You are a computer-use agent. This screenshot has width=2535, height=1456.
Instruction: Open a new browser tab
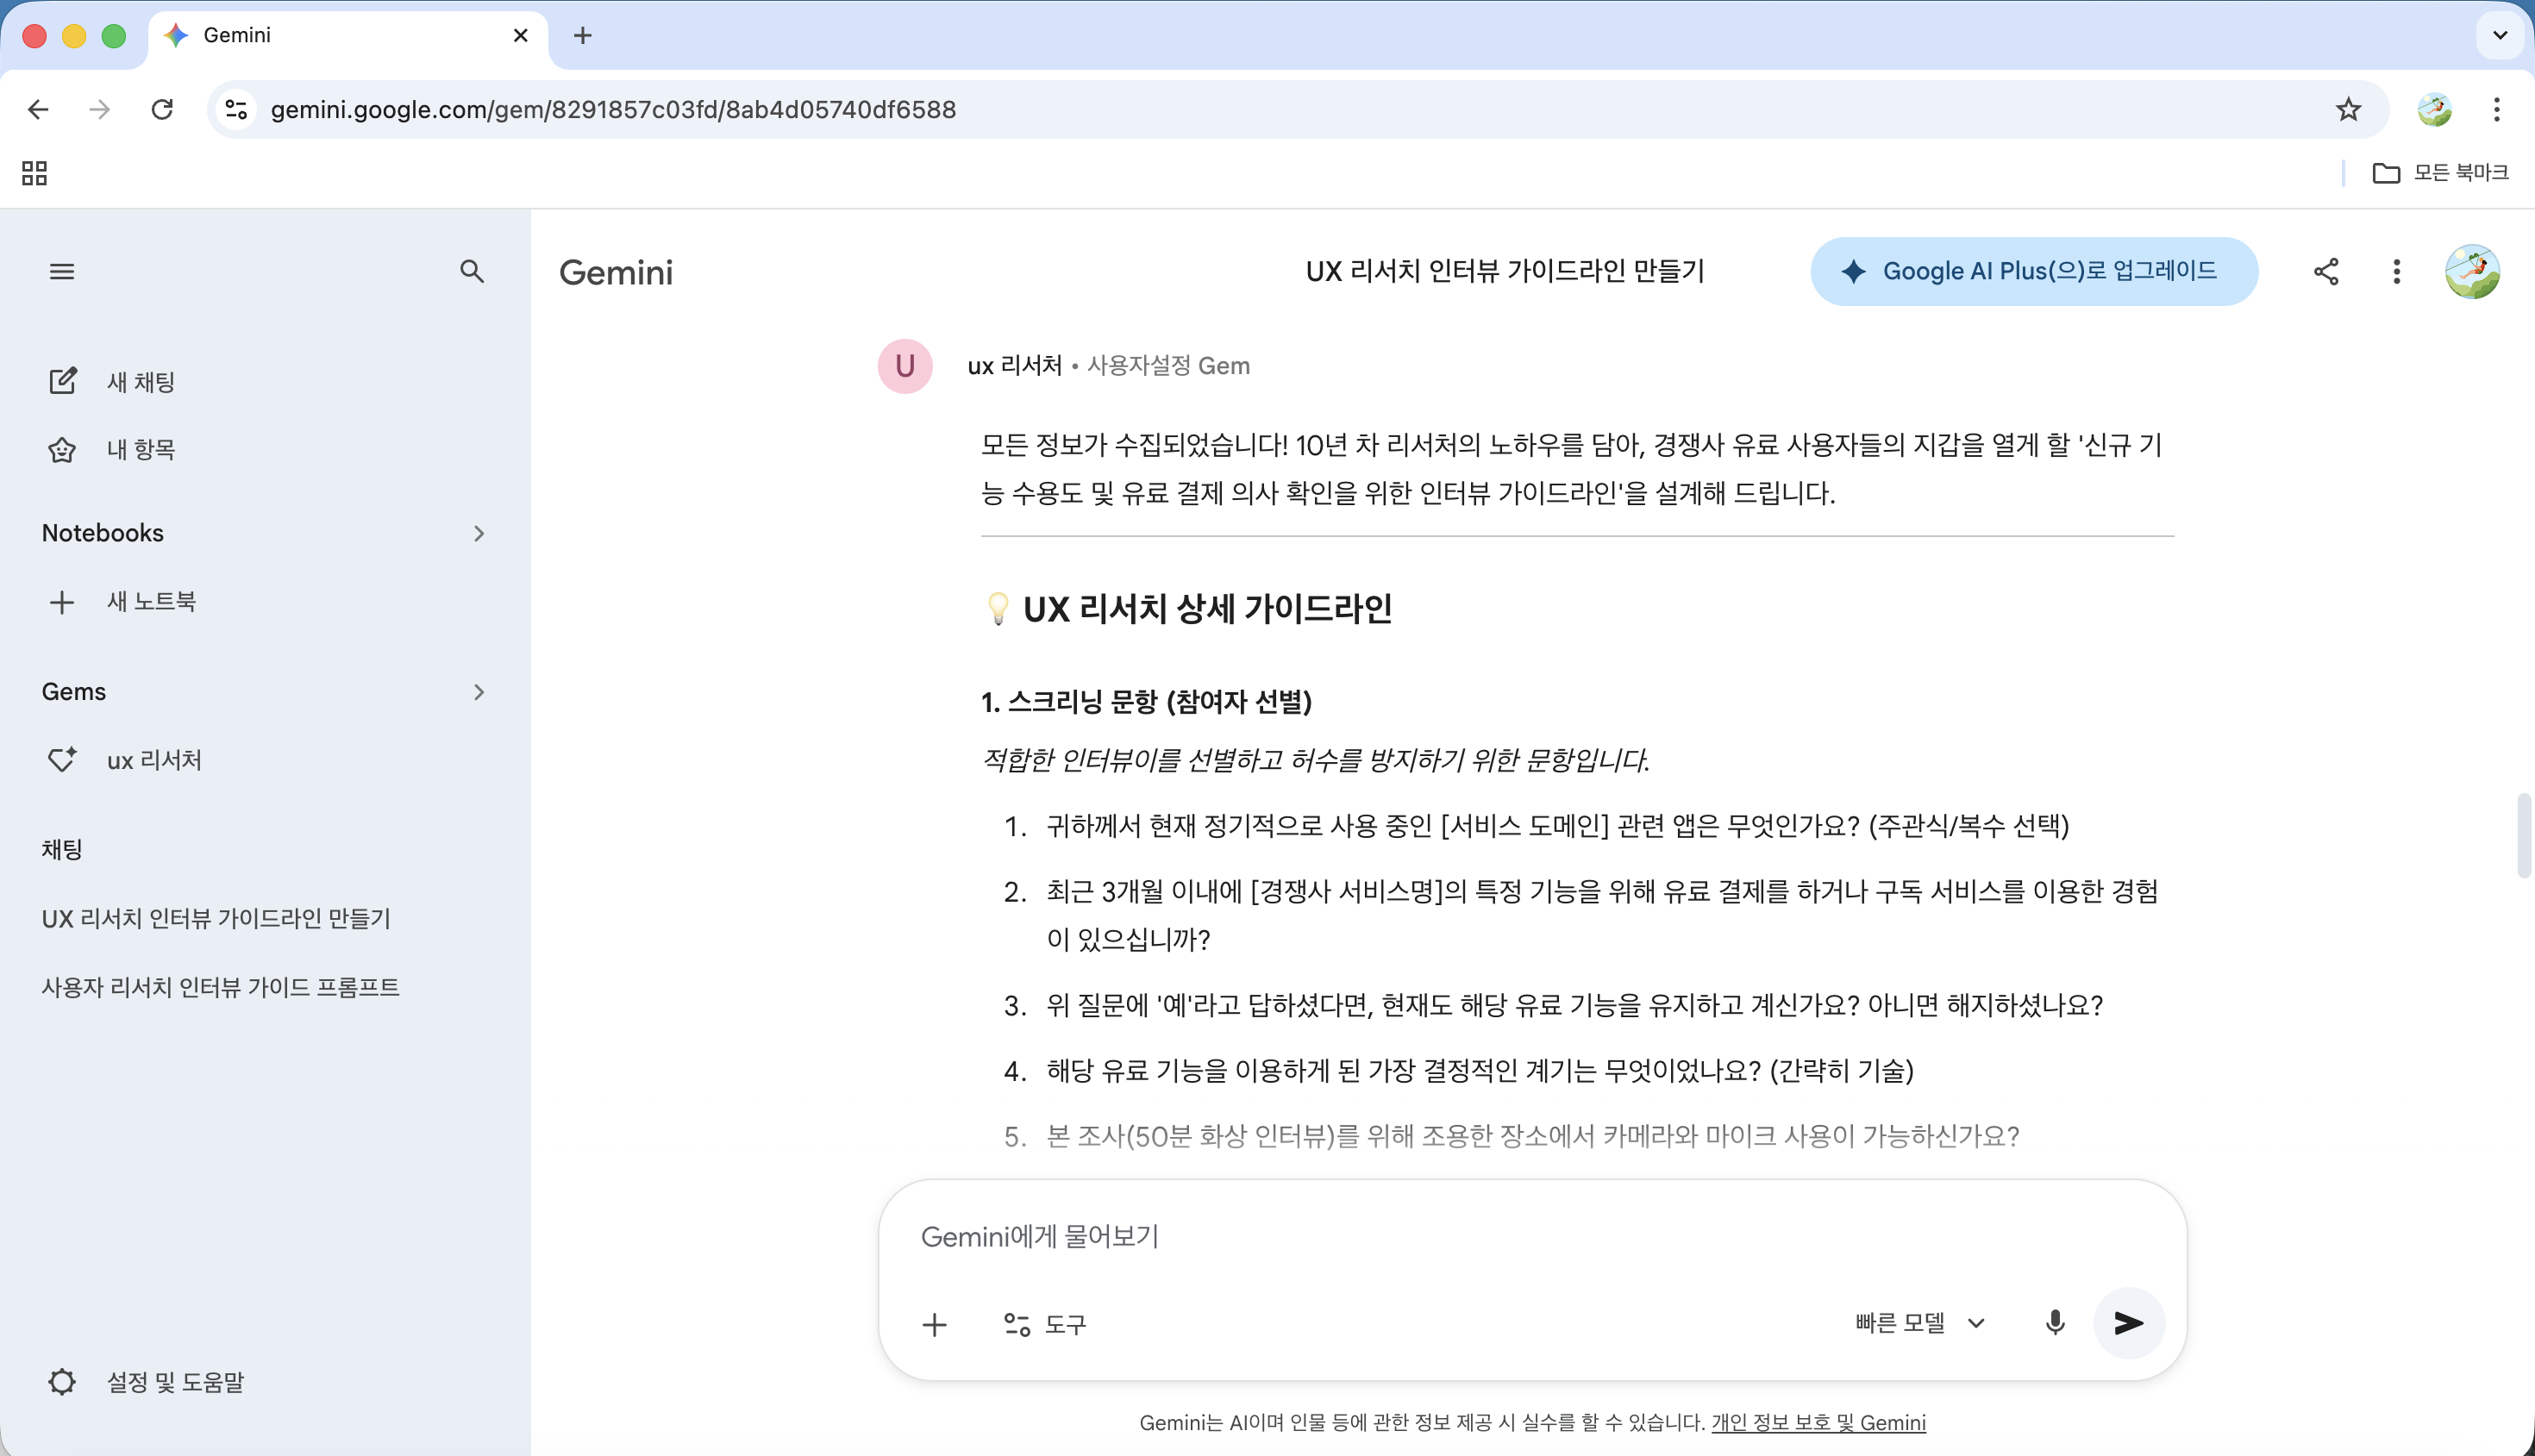(582, 36)
